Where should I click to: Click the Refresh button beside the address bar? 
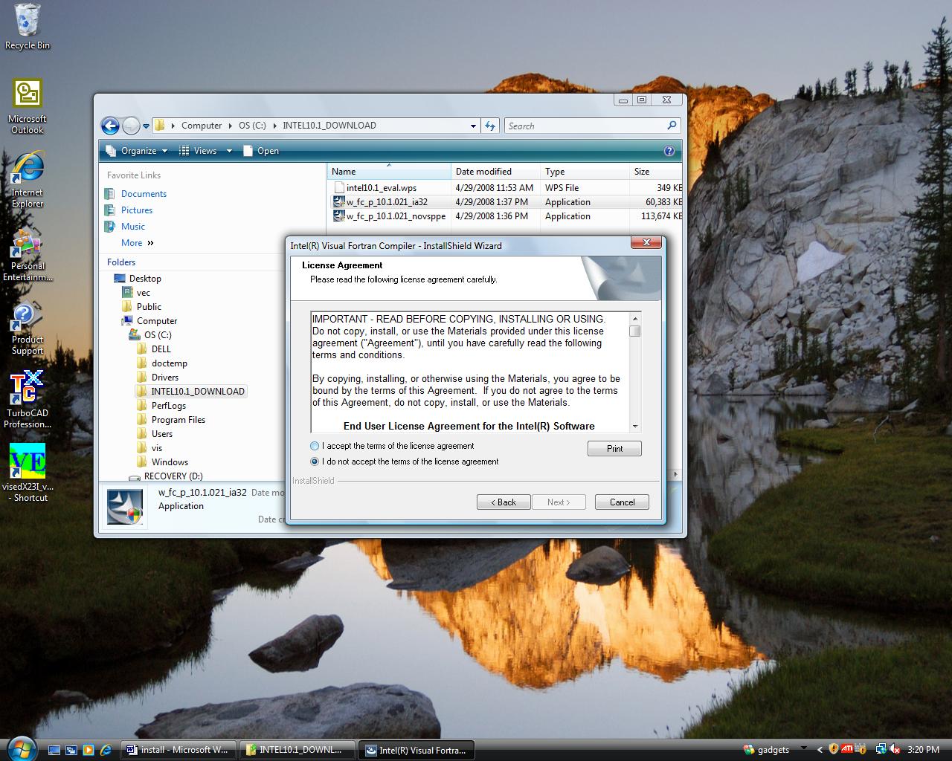490,126
